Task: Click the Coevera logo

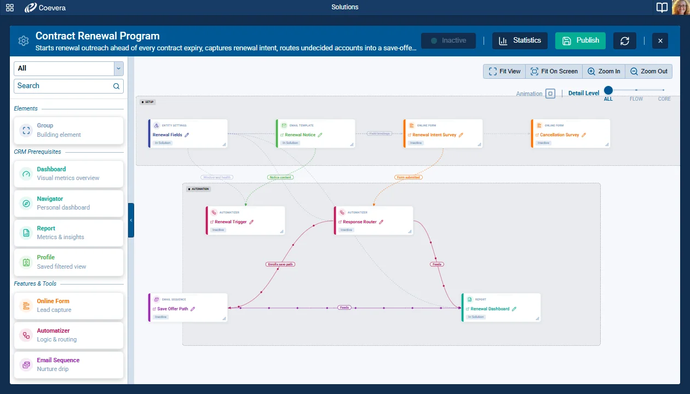Action: (x=46, y=8)
